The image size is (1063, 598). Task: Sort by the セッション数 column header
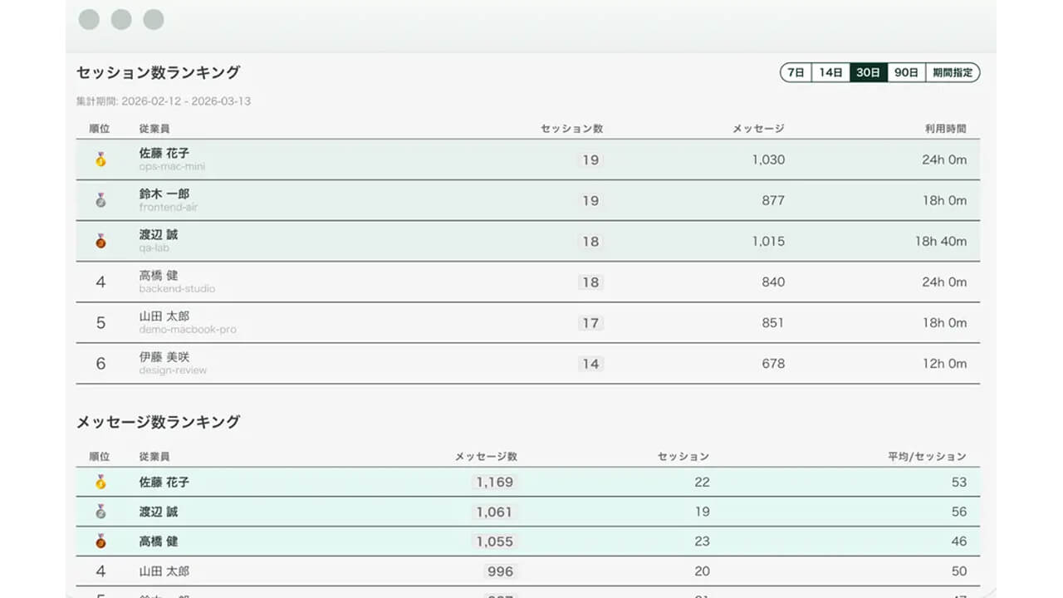(x=571, y=129)
